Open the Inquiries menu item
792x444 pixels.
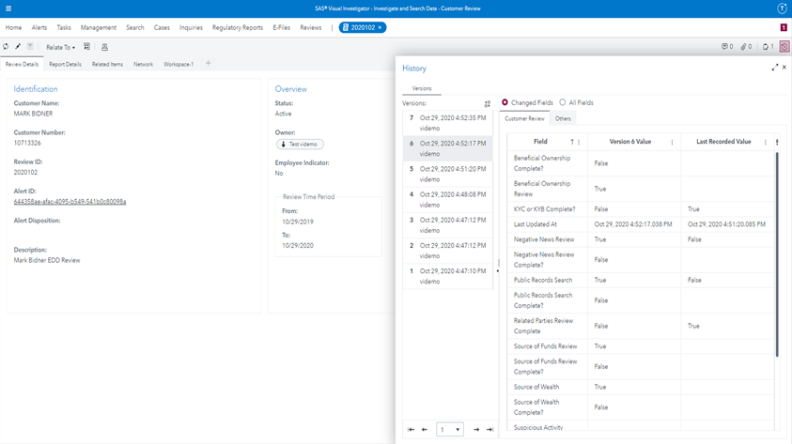click(x=191, y=27)
